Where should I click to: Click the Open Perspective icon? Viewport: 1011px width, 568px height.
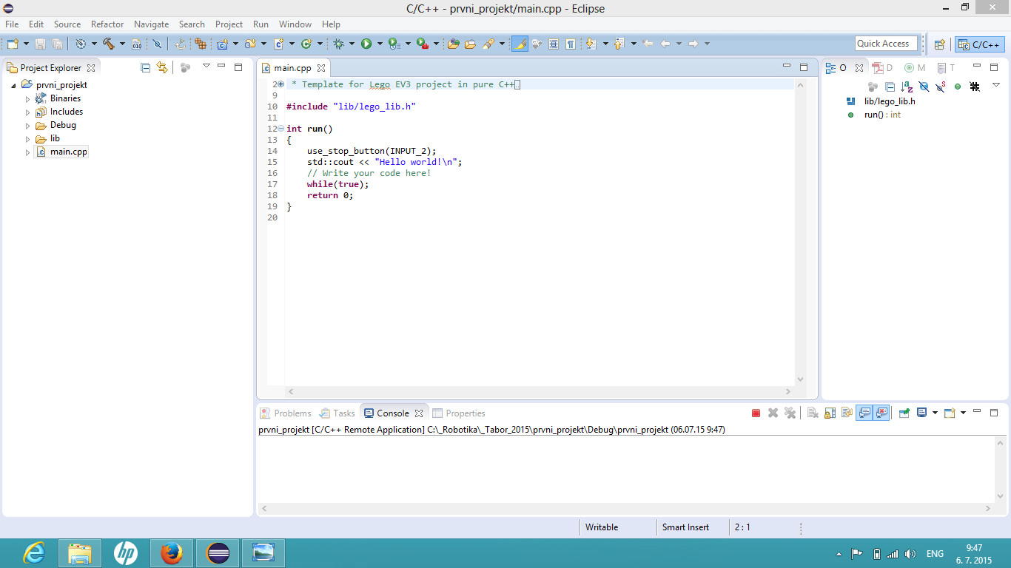939,44
